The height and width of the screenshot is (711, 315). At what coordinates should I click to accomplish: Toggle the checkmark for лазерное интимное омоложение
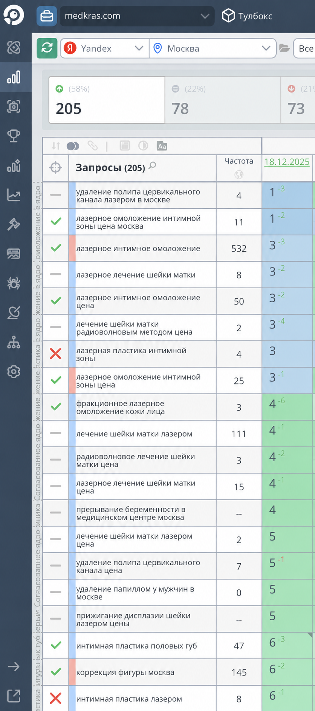pyautogui.click(x=56, y=248)
